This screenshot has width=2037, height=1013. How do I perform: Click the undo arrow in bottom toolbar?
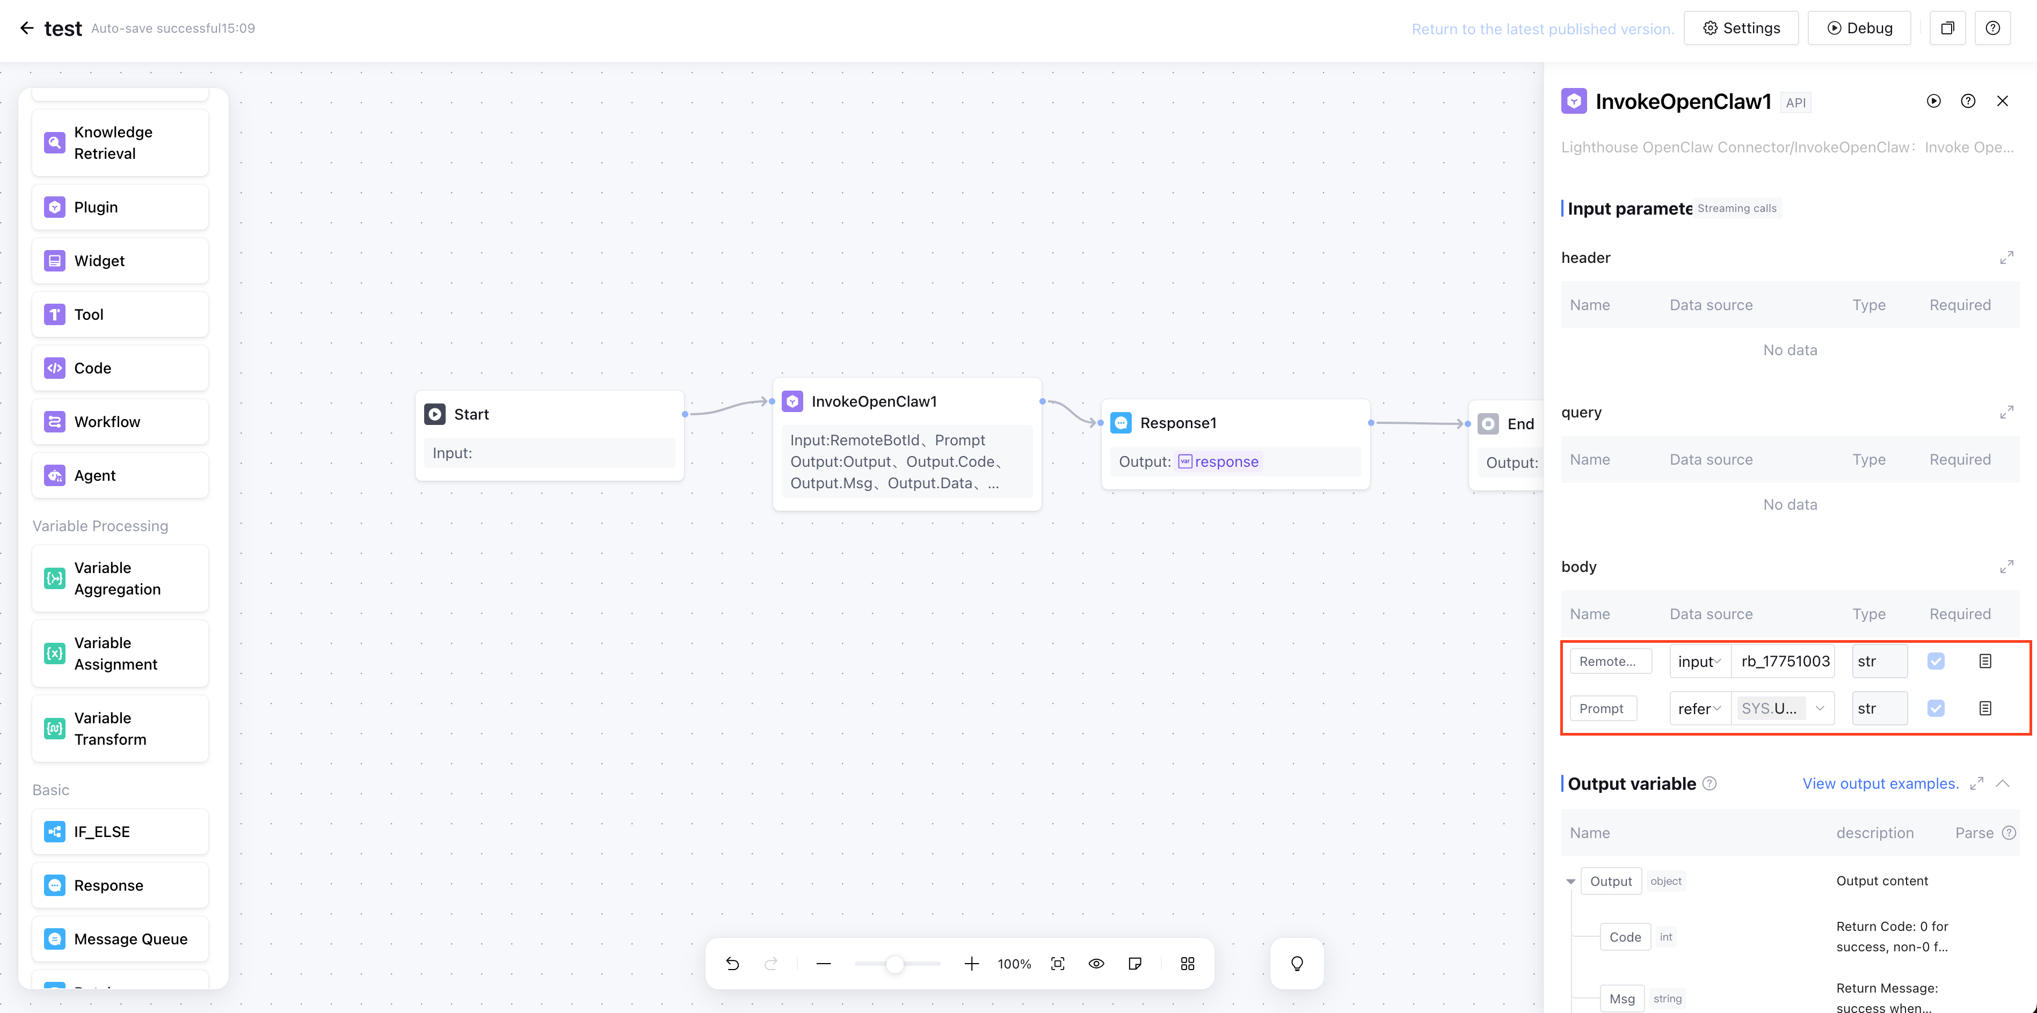coord(732,963)
